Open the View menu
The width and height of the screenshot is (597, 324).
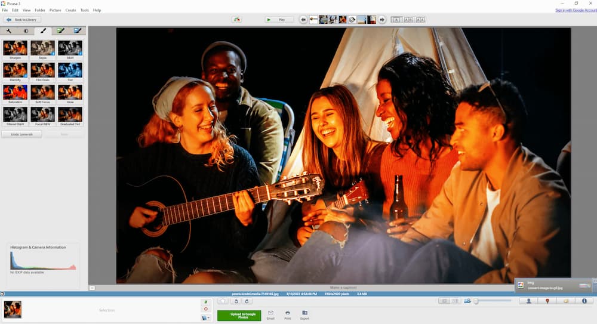click(27, 10)
